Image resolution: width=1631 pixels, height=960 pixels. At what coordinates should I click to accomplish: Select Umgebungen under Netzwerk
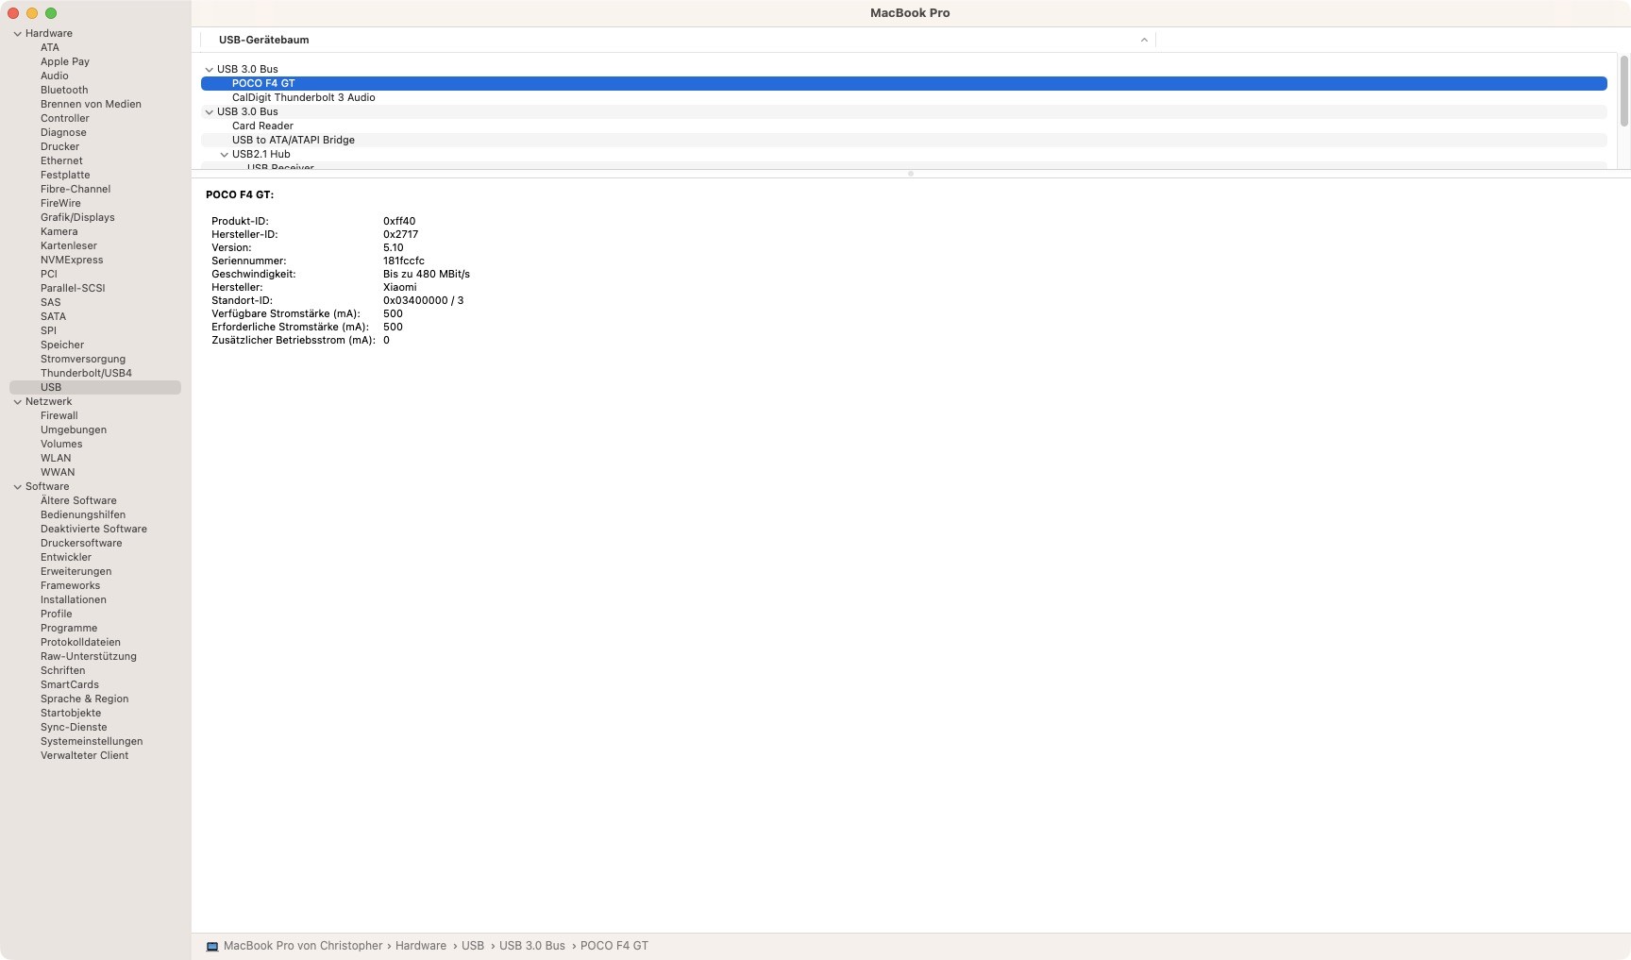point(74,429)
